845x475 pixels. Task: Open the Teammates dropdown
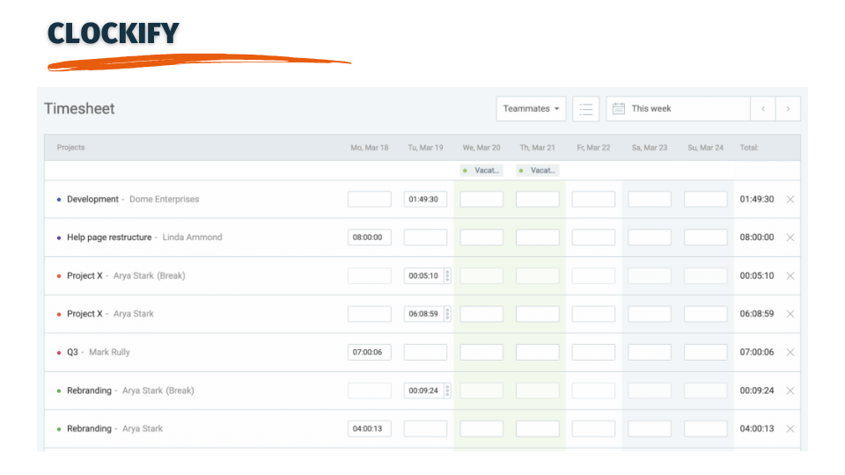click(x=531, y=109)
